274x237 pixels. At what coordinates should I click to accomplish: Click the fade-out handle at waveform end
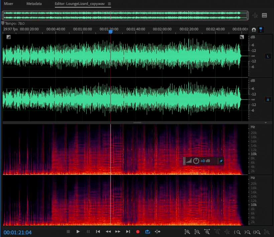click(x=242, y=37)
